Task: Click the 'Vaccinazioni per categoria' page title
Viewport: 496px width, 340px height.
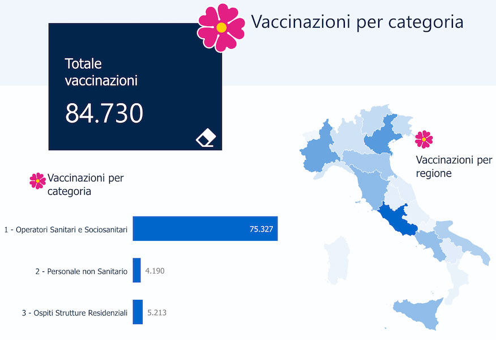Action: (x=357, y=22)
